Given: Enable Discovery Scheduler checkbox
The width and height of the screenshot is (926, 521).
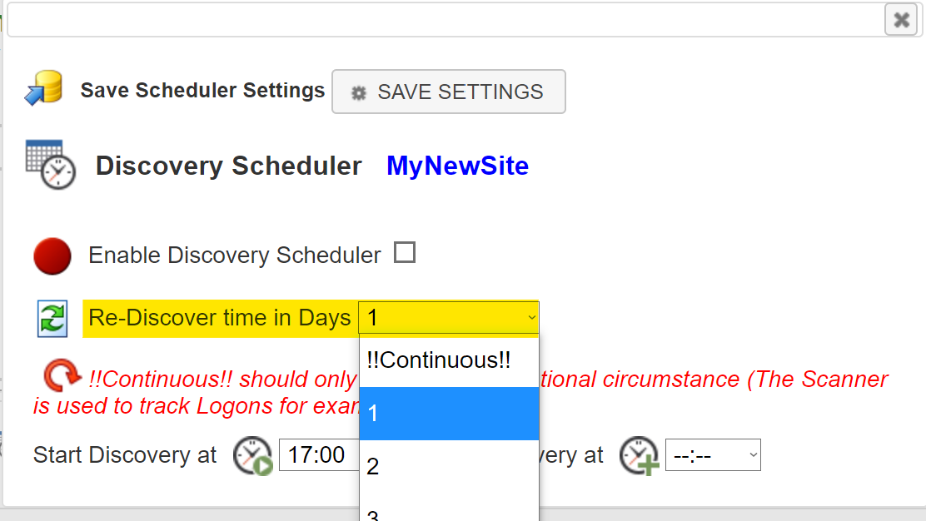Looking at the screenshot, I should pos(405,252).
